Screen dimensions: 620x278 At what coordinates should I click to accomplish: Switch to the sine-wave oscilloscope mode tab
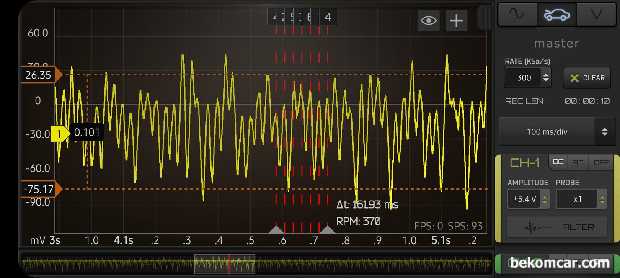coord(517,15)
